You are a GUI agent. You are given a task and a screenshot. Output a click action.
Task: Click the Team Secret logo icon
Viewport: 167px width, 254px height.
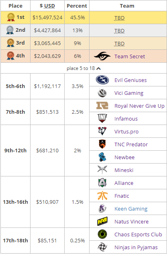pyautogui.click(x=102, y=56)
